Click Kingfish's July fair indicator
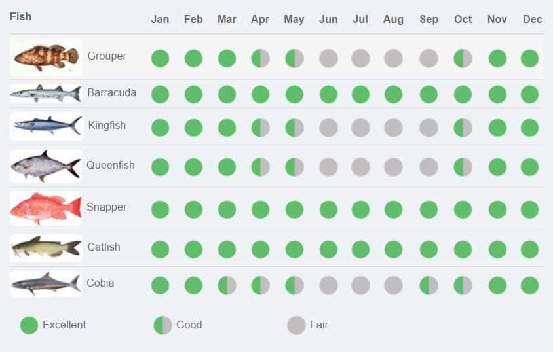 pos(360,128)
